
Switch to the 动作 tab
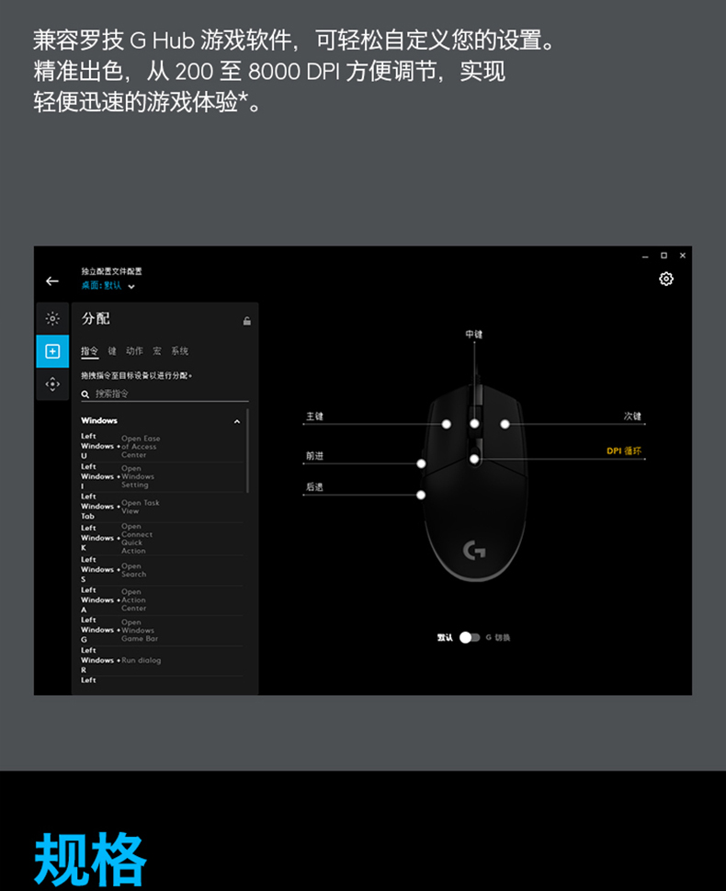pos(134,351)
